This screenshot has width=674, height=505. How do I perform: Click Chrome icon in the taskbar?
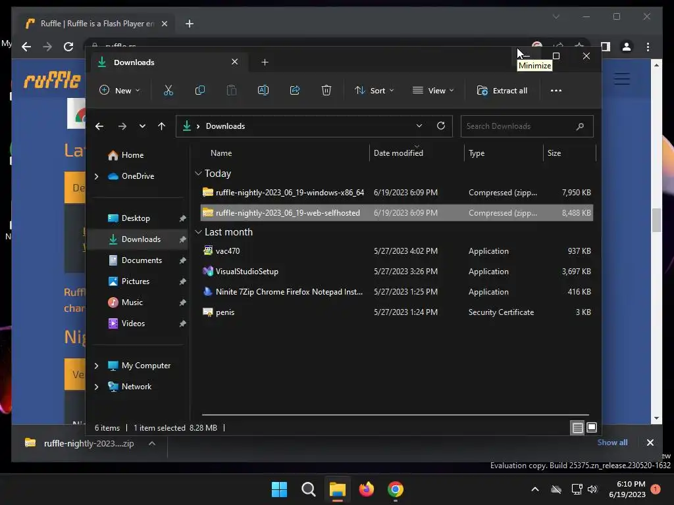click(396, 489)
